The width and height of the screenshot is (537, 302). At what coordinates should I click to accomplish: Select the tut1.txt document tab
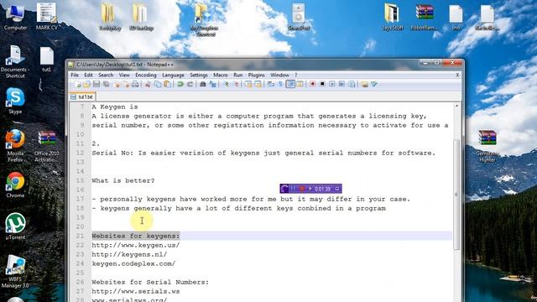pos(82,97)
